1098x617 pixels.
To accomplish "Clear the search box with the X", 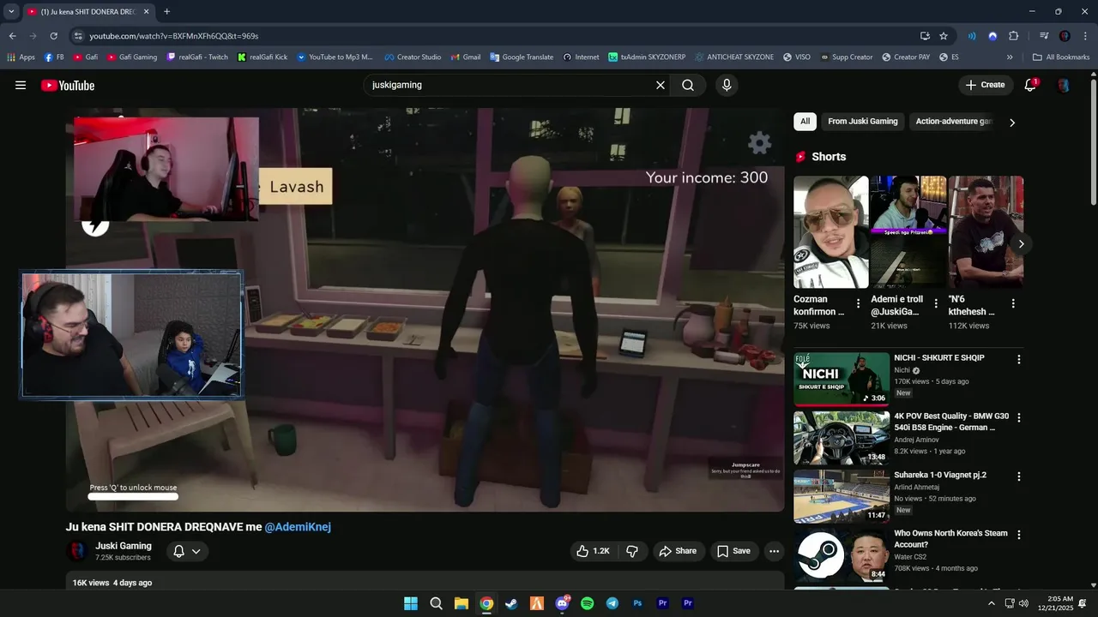I will (x=661, y=85).
